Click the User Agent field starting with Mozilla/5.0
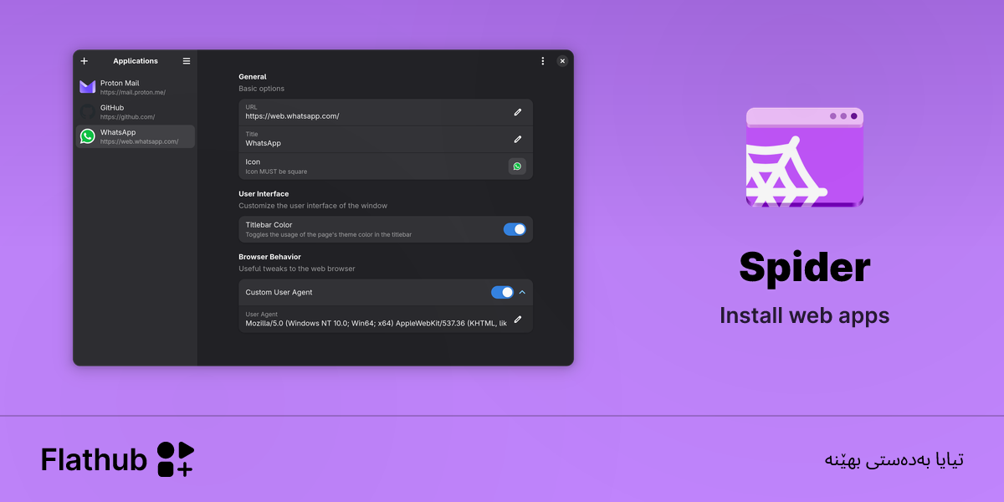1004x502 pixels. coord(386,319)
